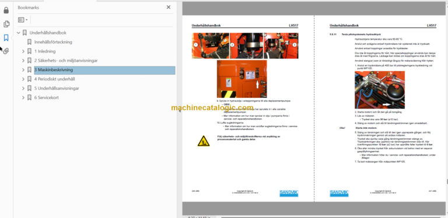
Task: Click the Underhållshandbok header on the right page
Action: [344, 26]
